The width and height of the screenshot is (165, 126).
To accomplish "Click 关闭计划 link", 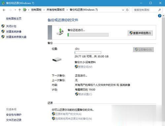I will click(x=11, y=26).
